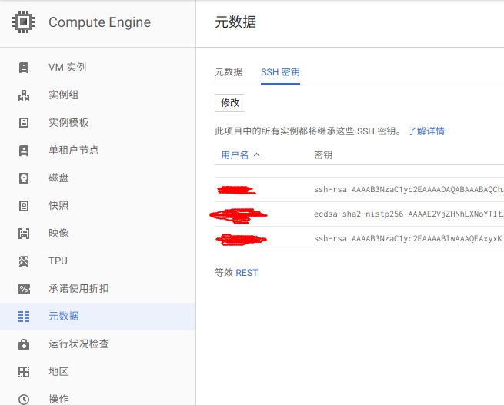Click the 运行状况检查 icon
Screen dimensions: 504x405
pyautogui.click(x=24, y=344)
